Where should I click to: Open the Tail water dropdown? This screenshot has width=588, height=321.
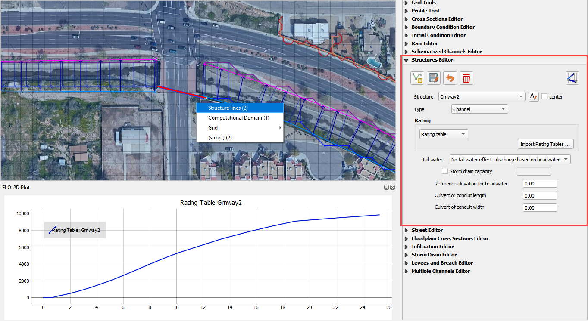point(510,160)
